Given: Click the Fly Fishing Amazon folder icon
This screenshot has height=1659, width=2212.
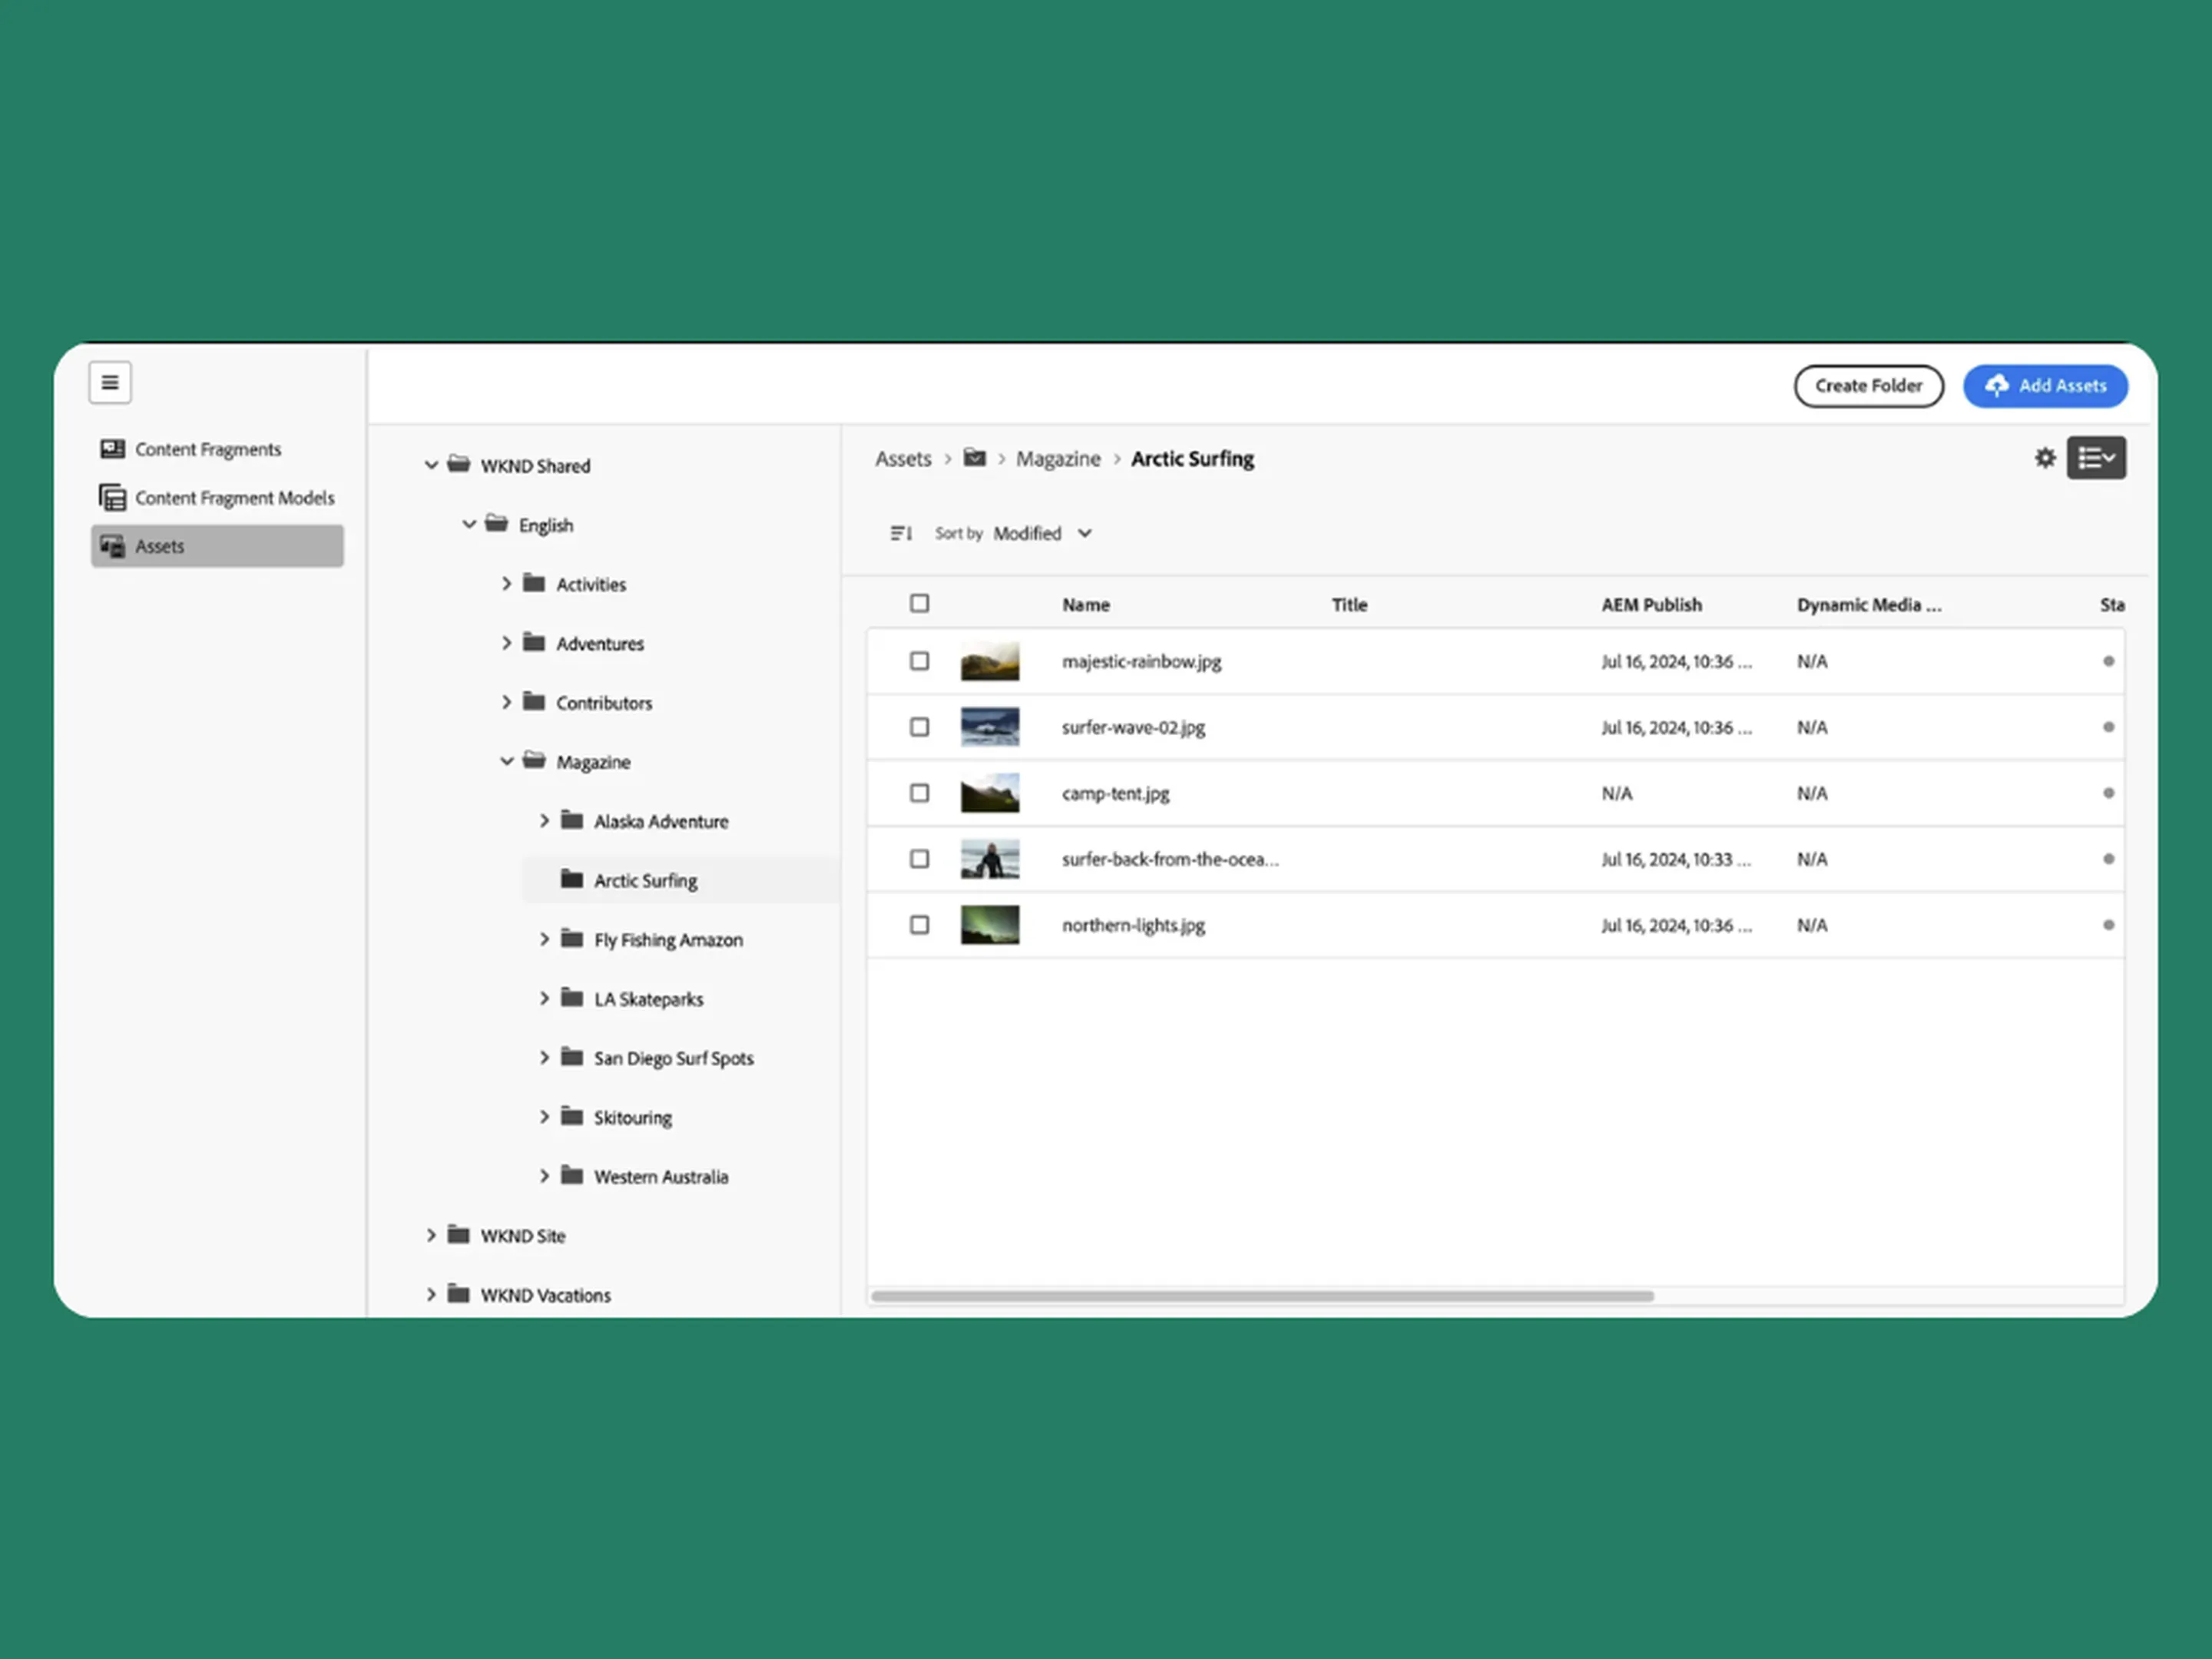Looking at the screenshot, I should [572, 938].
